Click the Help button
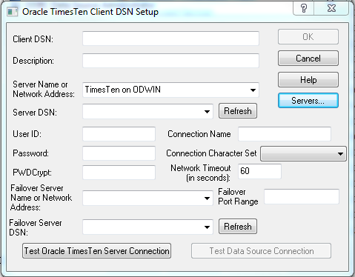This screenshot has height=277, width=355. [308, 79]
